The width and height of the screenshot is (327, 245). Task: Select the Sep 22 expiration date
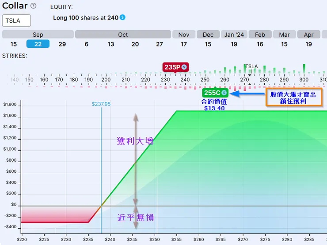coord(38,44)
